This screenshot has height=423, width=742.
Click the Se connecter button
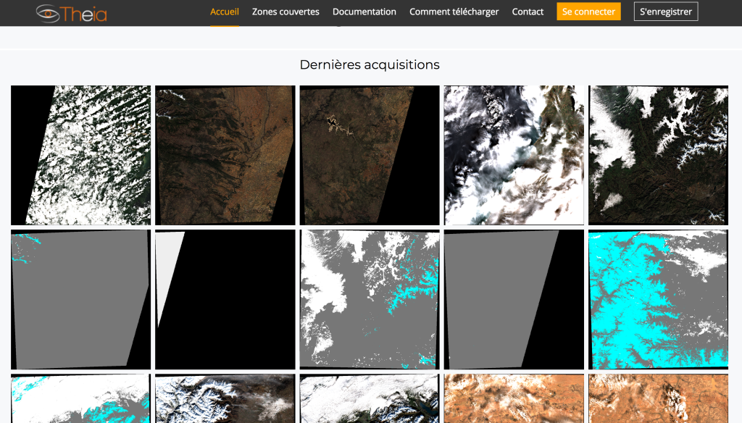tap(588, 12)
